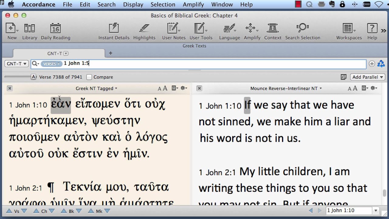Click the Context scroll icon

273,28
